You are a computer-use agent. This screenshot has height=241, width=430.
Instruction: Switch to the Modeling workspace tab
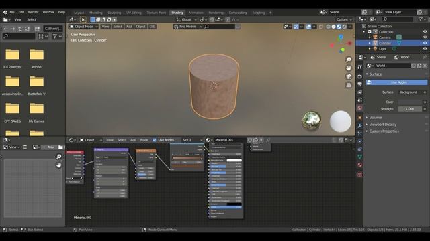95,13
